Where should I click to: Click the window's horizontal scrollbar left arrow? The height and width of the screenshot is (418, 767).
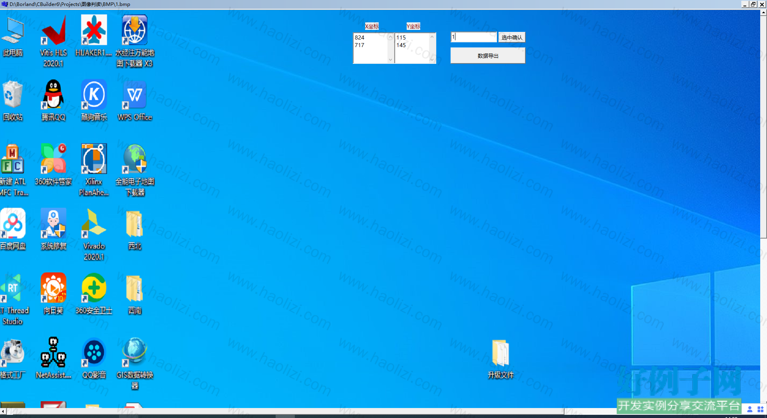pyautogui.click(x=3, y=411)
